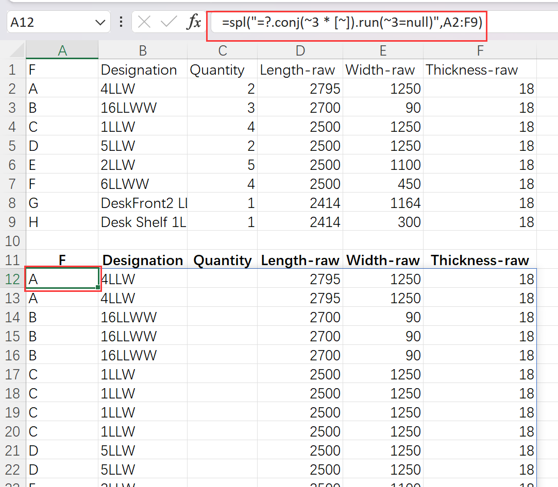Click the Cancel X icon in formula bar

click(145, 22)
